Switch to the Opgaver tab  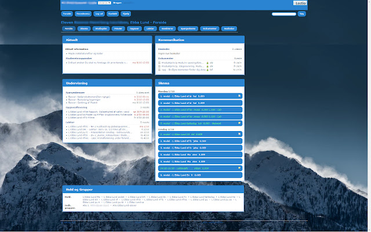(134, 28)
